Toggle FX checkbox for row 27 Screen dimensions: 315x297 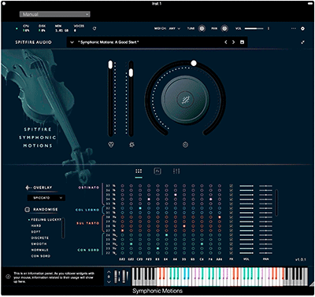pyautogui.click(x=231, y=230)
